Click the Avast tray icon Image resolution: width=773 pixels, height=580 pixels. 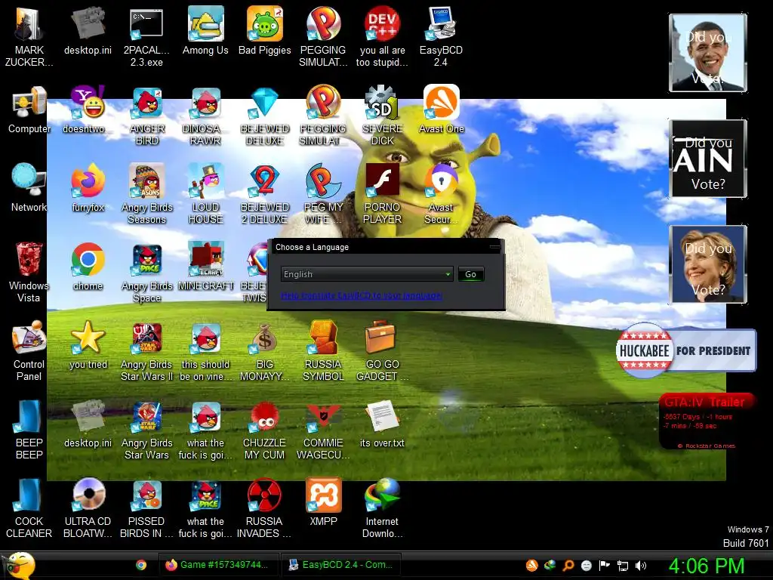tap(531, 565)
